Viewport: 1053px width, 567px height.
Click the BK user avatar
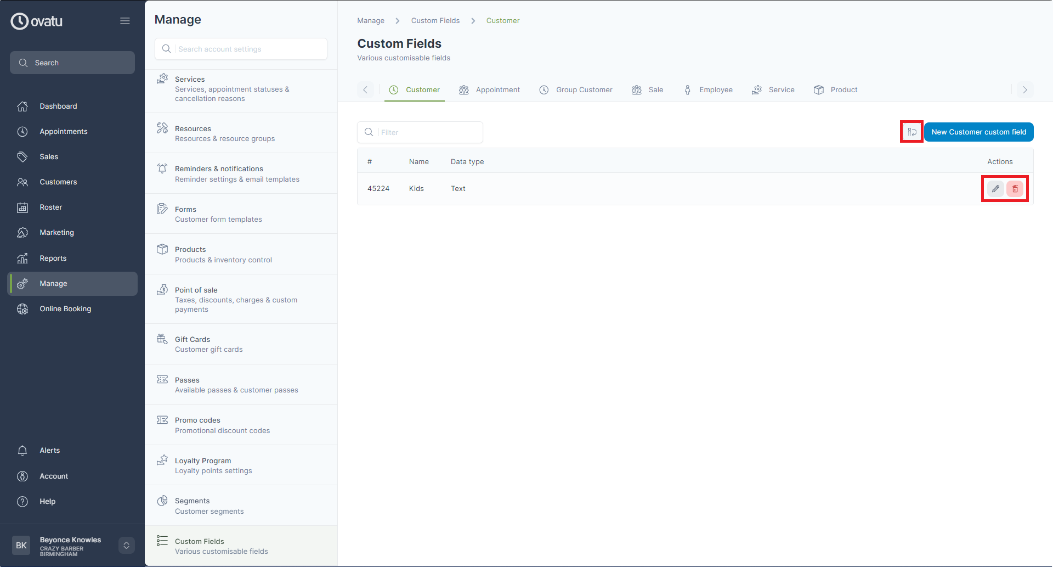(21, 545)
